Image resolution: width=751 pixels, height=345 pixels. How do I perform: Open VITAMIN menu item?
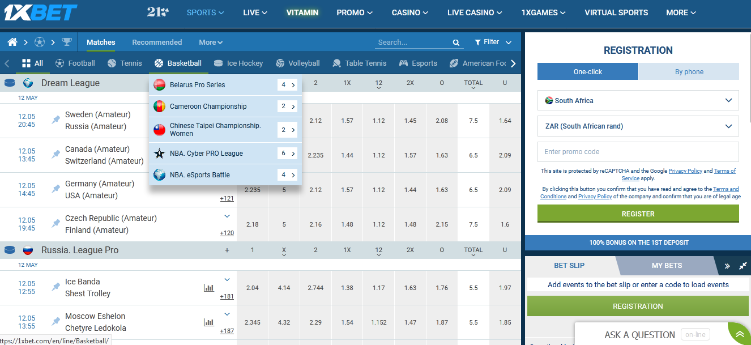point(302,12)
